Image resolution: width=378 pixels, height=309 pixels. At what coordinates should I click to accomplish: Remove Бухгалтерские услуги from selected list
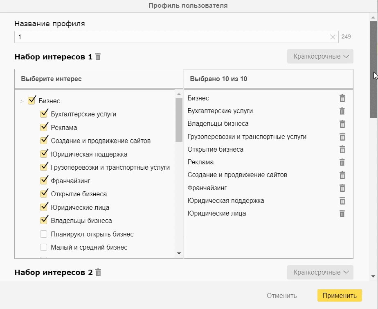click(x=342, y=111)
